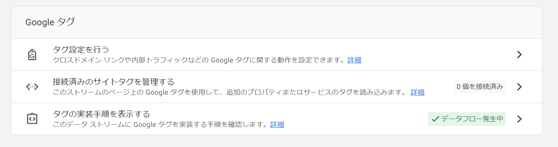Image resolution: width=558 pixels, height=147 pixels.
Task: Click the データフロー発生中 status badge
Action: click(467, 119)
